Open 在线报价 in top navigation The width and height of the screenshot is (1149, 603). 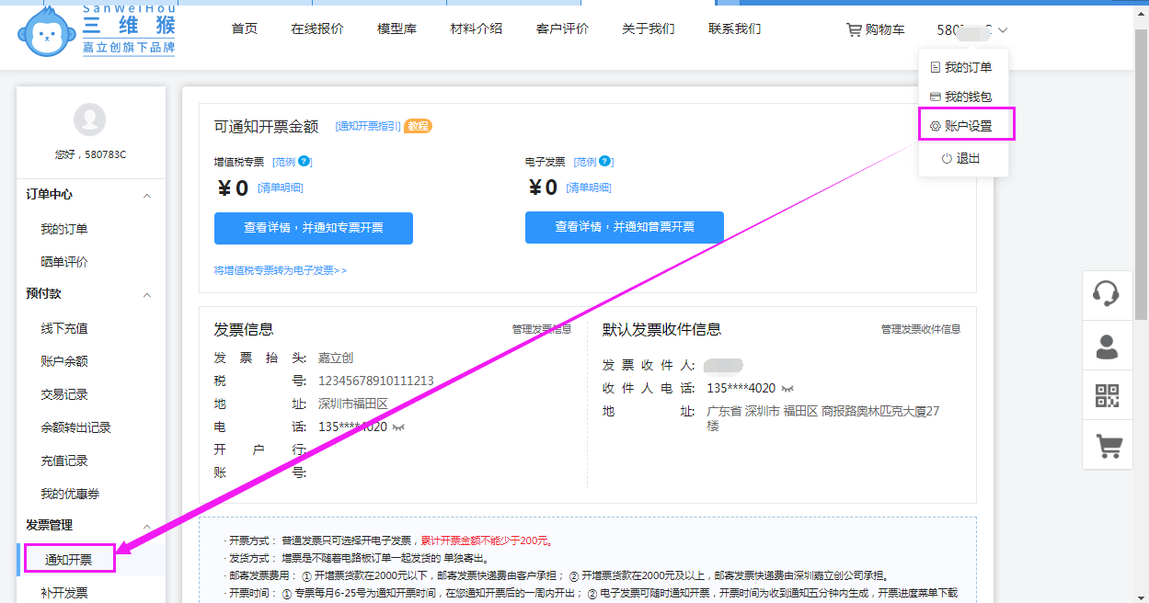pyautogui.click(x=317, y=28)
